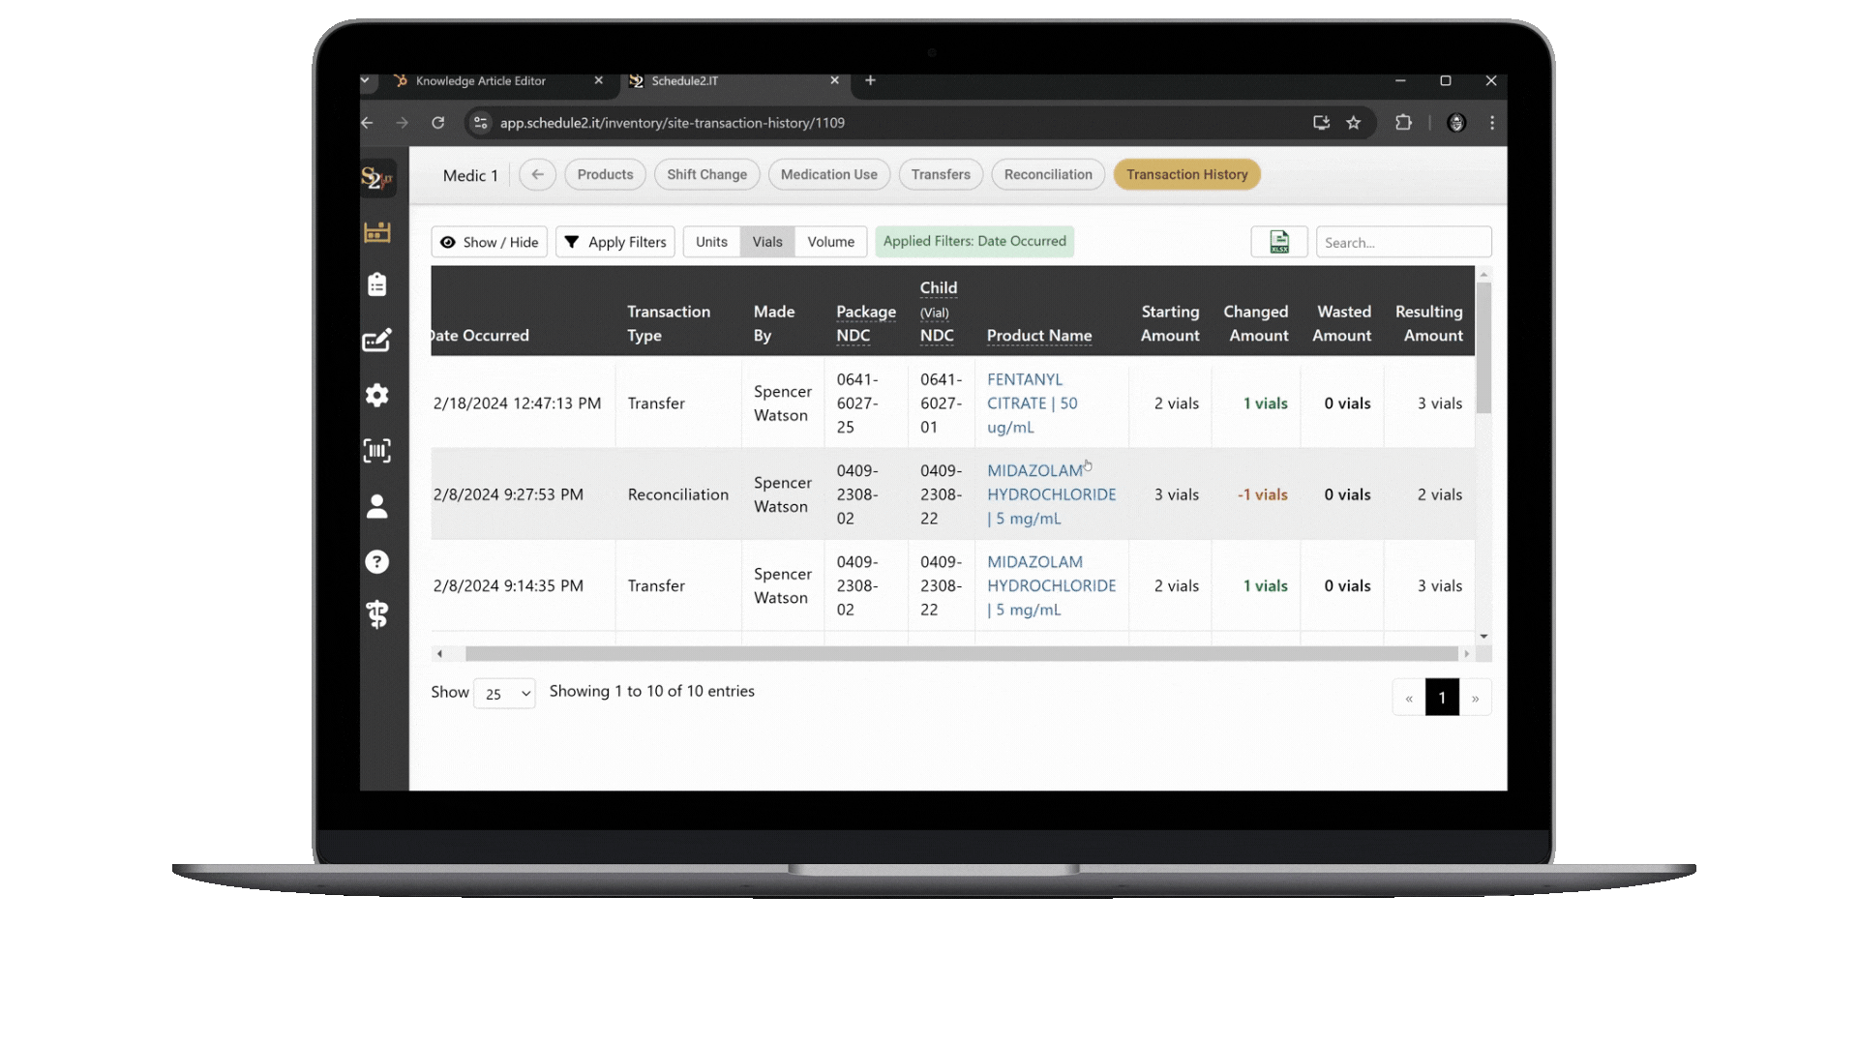
Task: Click the horizontal table scrollbar
Action: [960, 654]
